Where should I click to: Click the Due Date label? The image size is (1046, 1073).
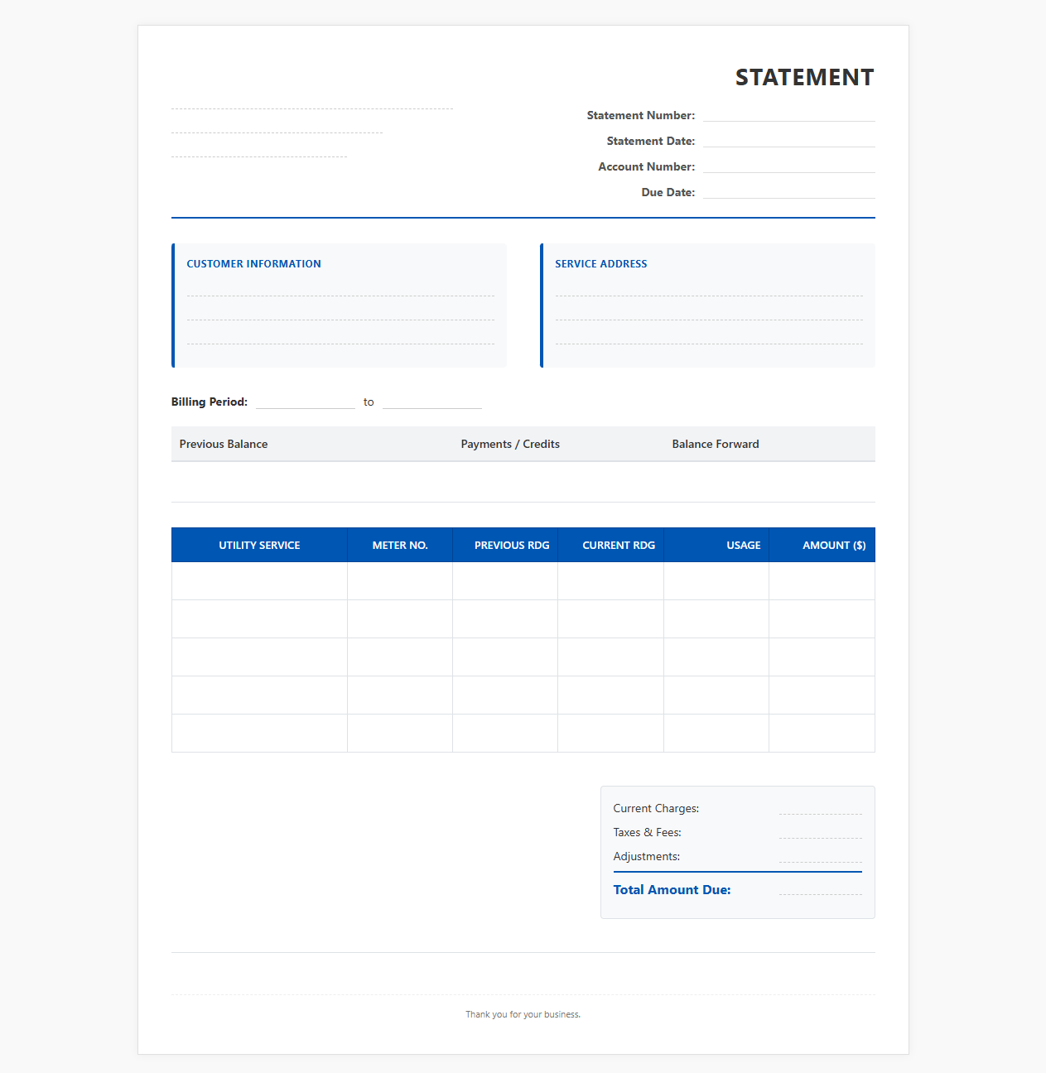point(668,192)
